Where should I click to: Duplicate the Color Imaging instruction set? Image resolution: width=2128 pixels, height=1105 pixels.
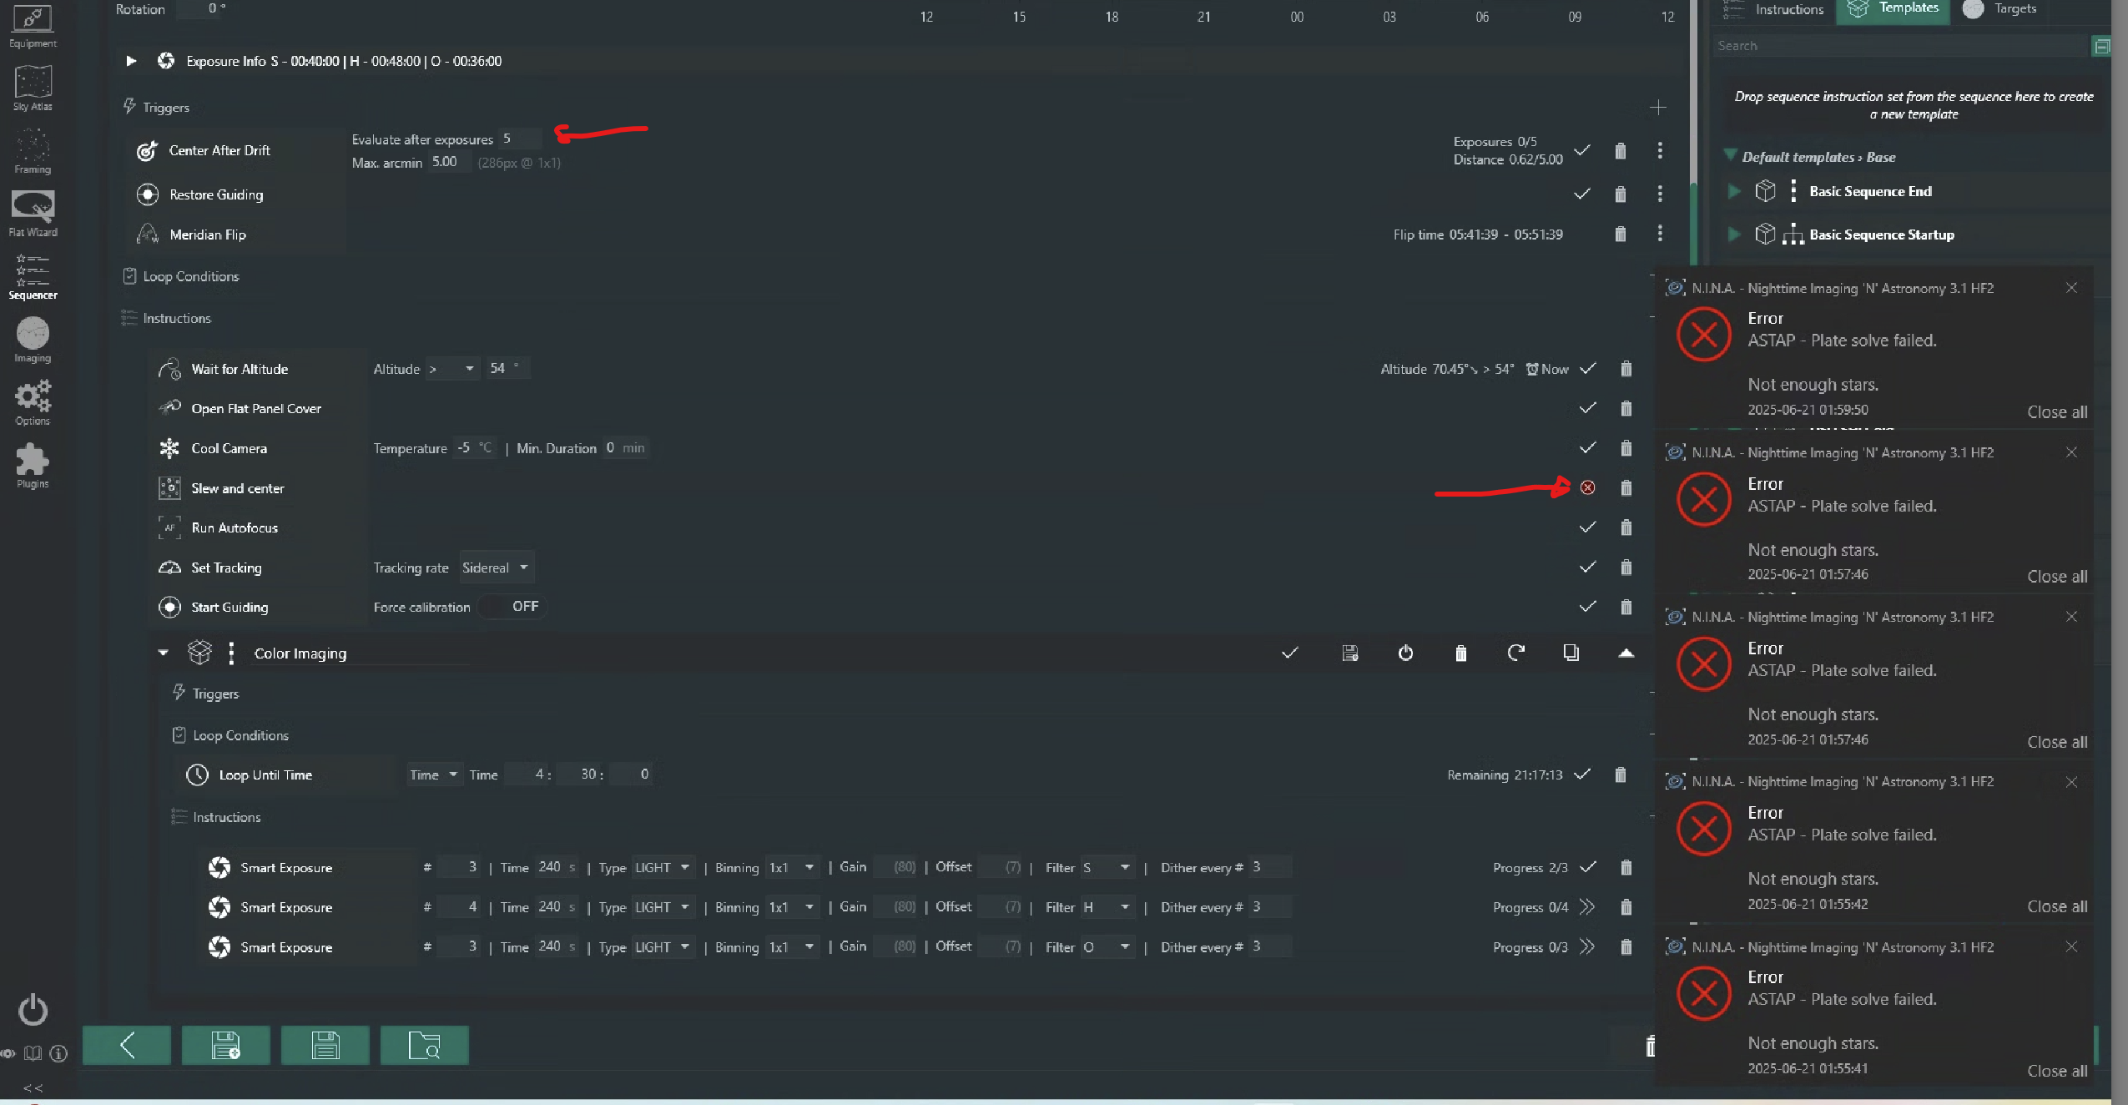(x=1571, y=653)
